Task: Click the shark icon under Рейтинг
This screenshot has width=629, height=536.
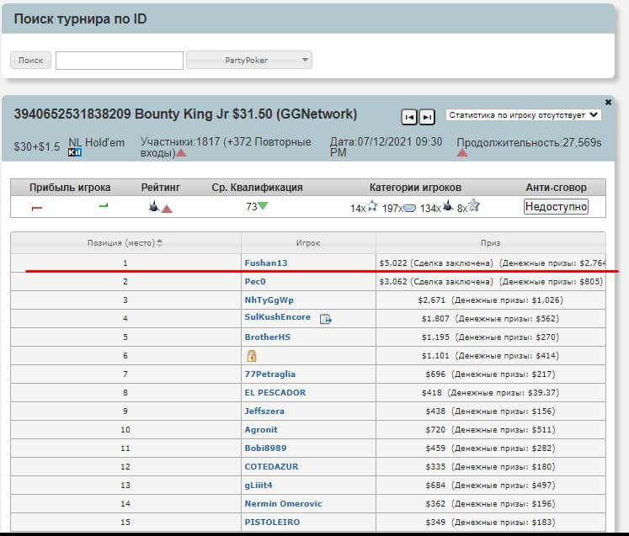Action: coord(153,207)
